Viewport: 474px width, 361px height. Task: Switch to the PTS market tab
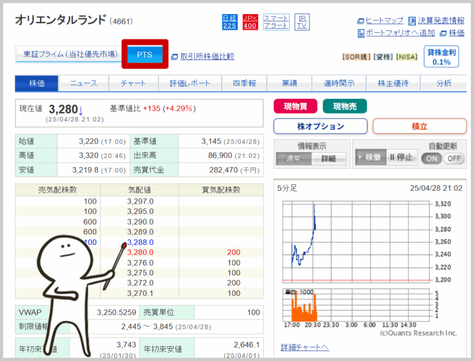[x=145, y=54]
